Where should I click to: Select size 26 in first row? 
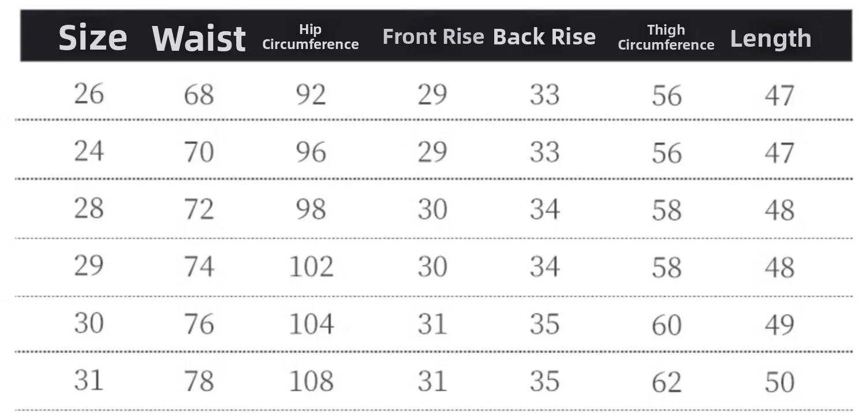[89, 93]
